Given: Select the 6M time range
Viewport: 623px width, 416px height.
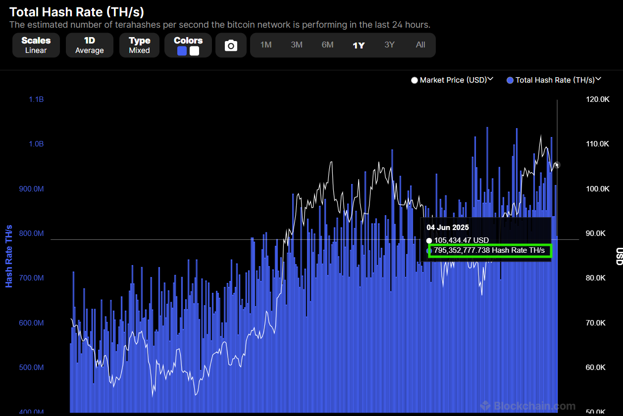Looking at the screenshot, I should 327,45.
